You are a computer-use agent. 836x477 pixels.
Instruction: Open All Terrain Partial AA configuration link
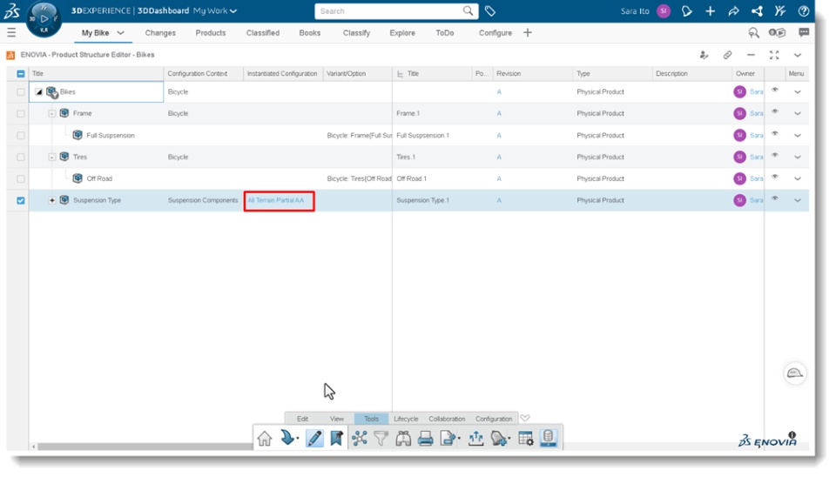[x=276, y=200]
